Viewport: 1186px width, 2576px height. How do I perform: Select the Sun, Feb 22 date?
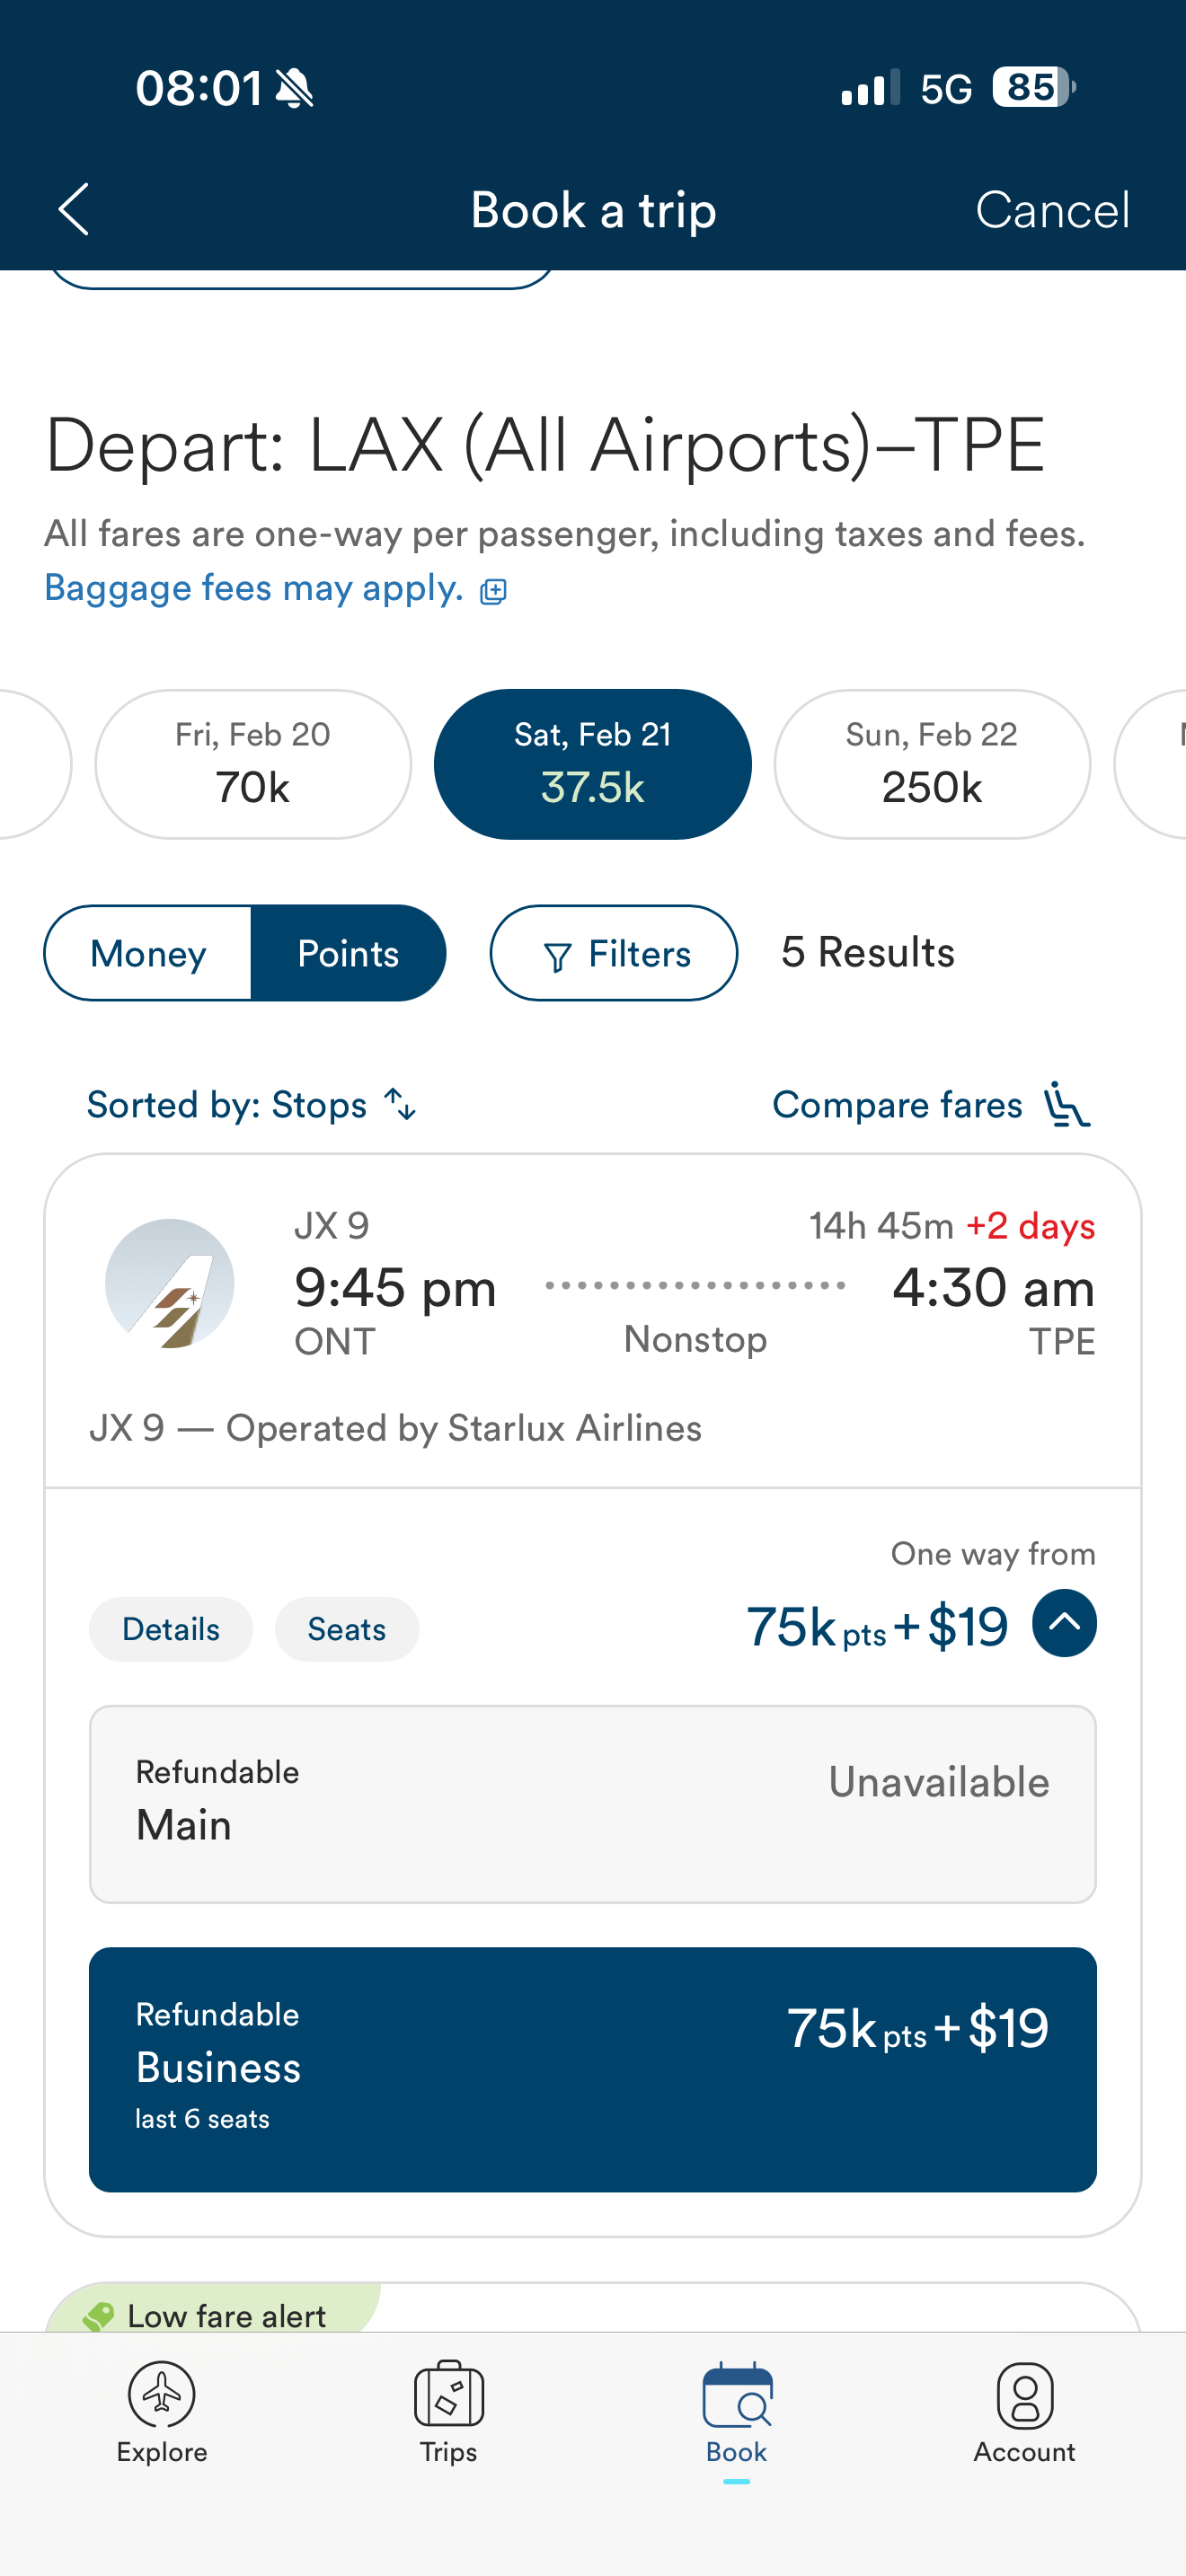pos(931,764)
